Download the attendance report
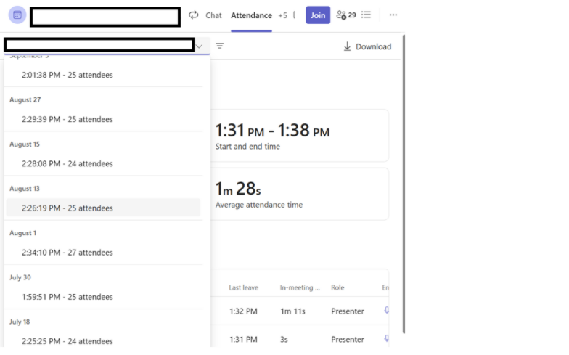Image resolution: width=569 pixels, height=355 pixels. [367, 46]
